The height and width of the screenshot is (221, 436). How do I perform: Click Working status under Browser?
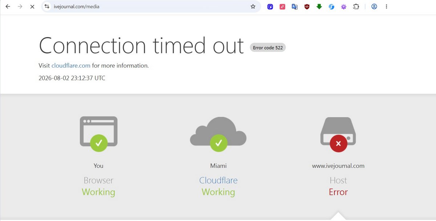pyautogui.click(x=98, y=192)
